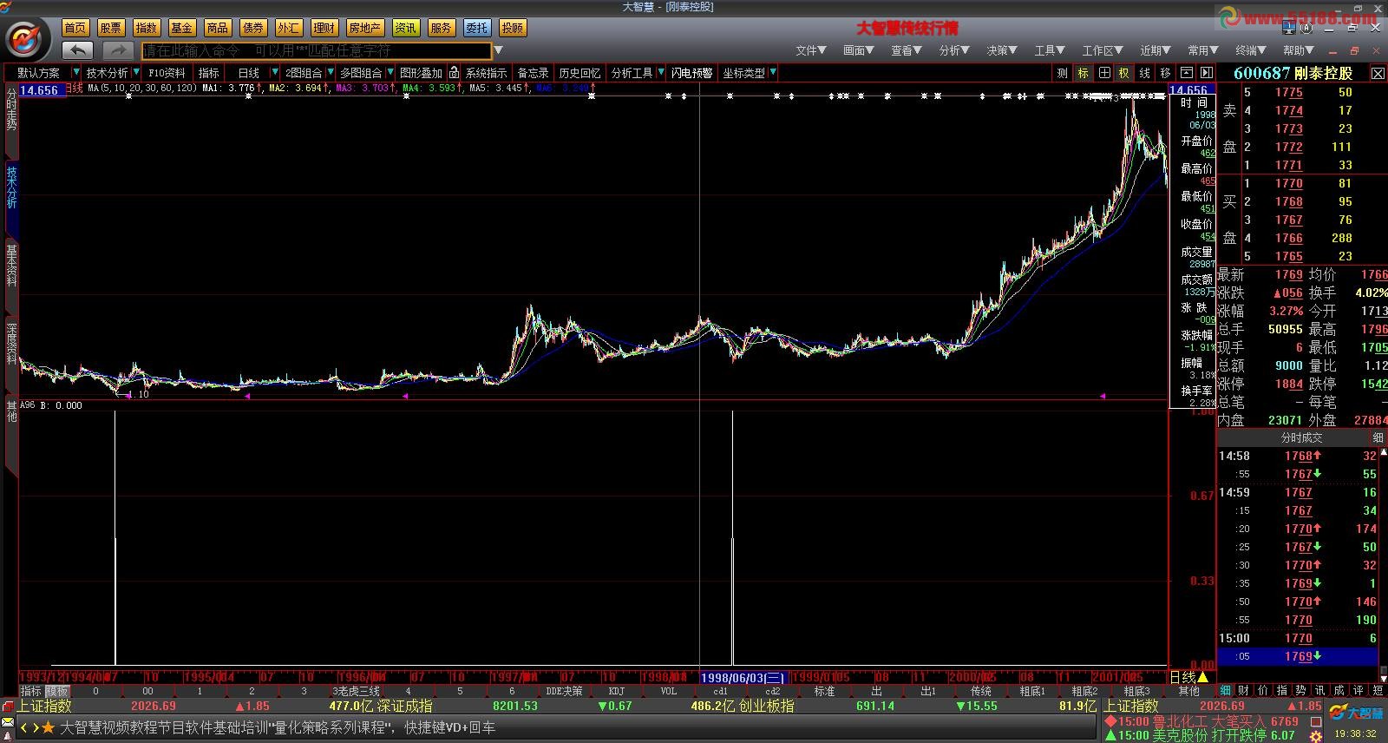Select the 指标 bottom tab
The width and height of the screenshot is (1388, 743).
(31, 691)
